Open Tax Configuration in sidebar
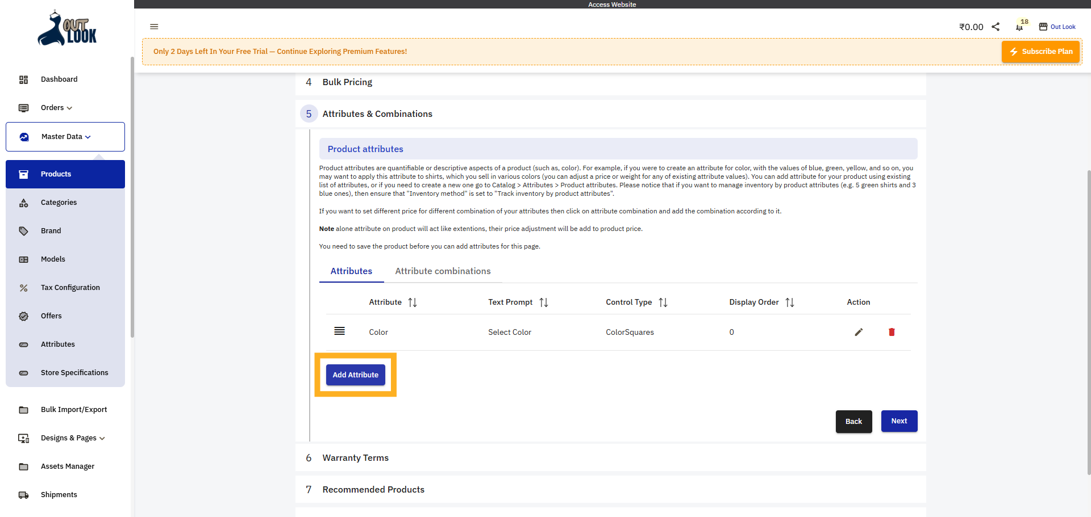Viewport: 1091px width, 517px height. click(x=70, y=288)
